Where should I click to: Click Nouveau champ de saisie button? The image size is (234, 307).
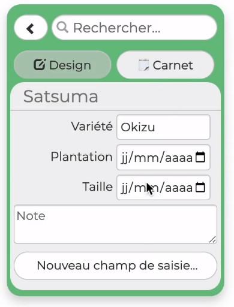[115, 266]
